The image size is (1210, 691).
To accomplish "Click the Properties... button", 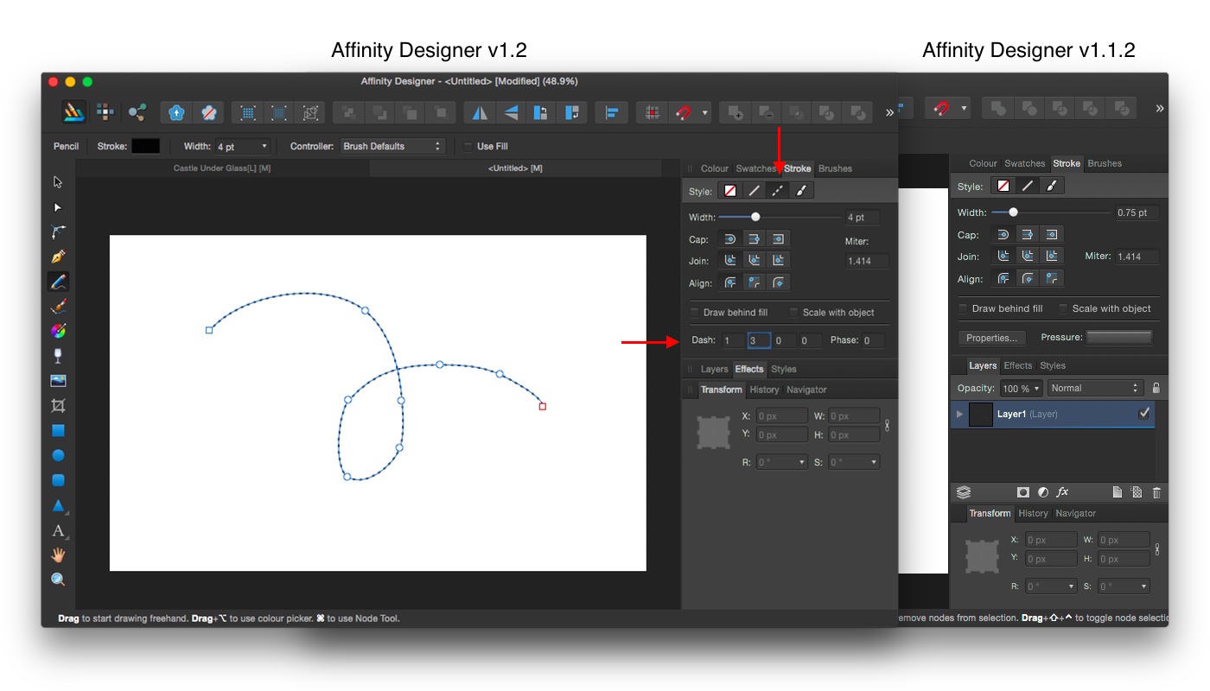I will point(991,338).
